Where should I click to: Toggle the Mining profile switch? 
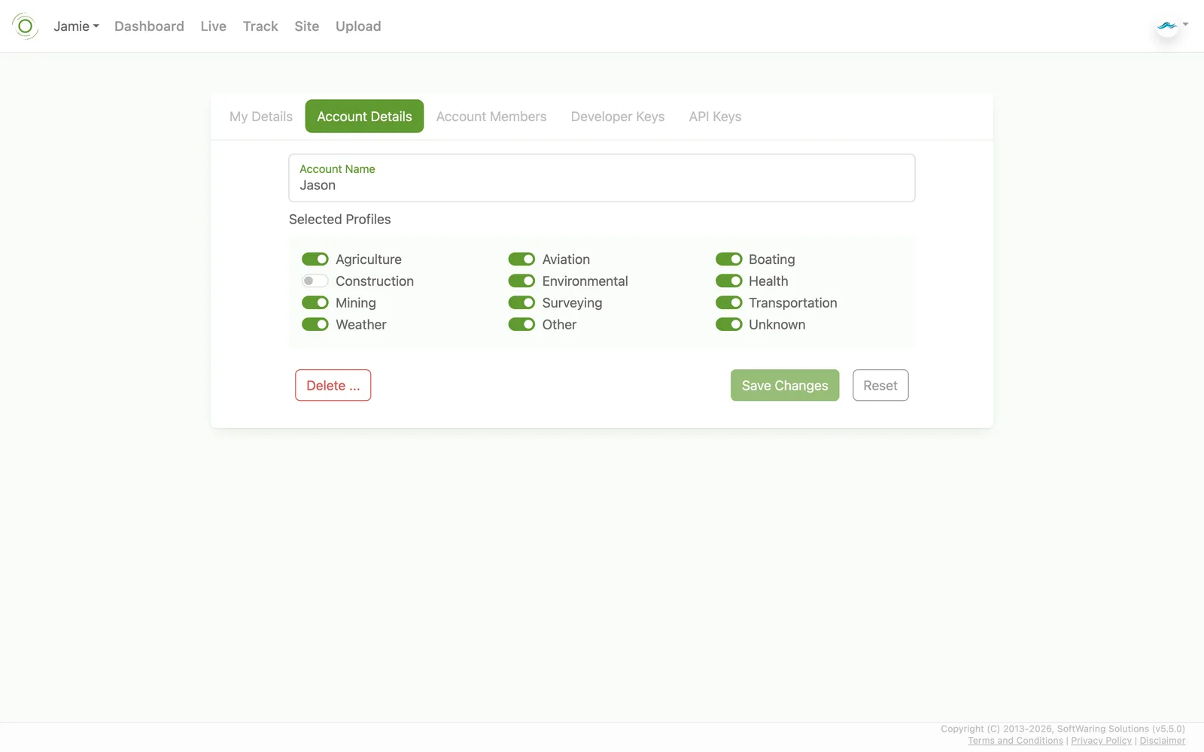315,303
